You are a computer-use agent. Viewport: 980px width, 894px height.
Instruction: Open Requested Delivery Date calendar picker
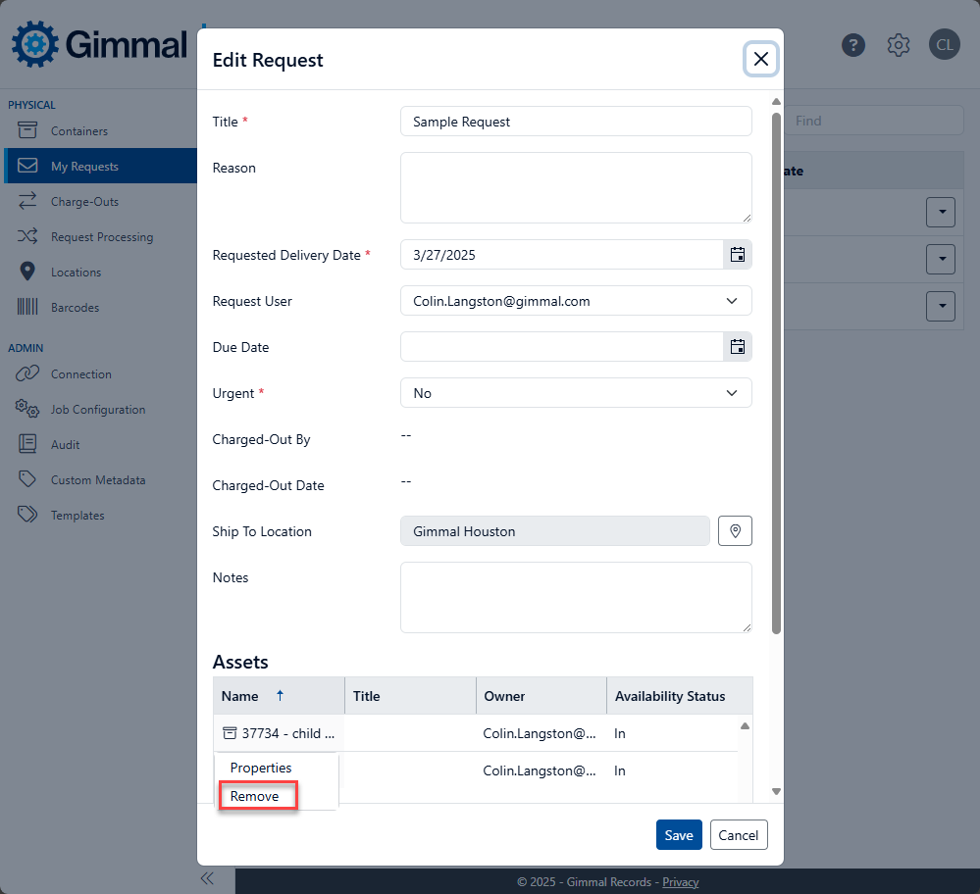tap(738, 255)
